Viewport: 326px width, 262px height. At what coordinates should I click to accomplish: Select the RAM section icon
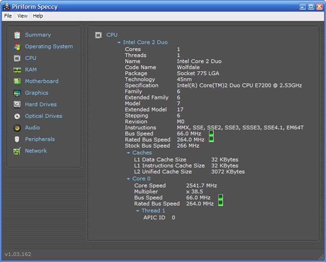coord(17,70)
